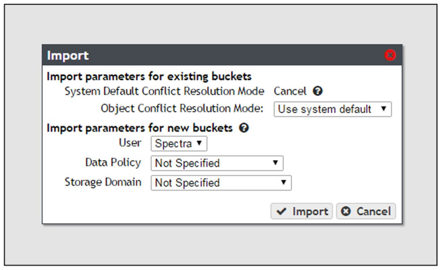Select the 'Use system default' text field
This screenshot has width=440, height=270.
333,109
